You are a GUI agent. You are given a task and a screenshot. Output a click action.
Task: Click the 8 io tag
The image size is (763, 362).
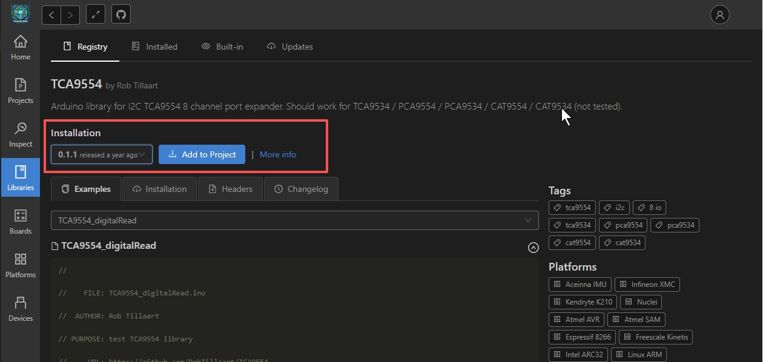pyautogui.click(x=649, y=208)
